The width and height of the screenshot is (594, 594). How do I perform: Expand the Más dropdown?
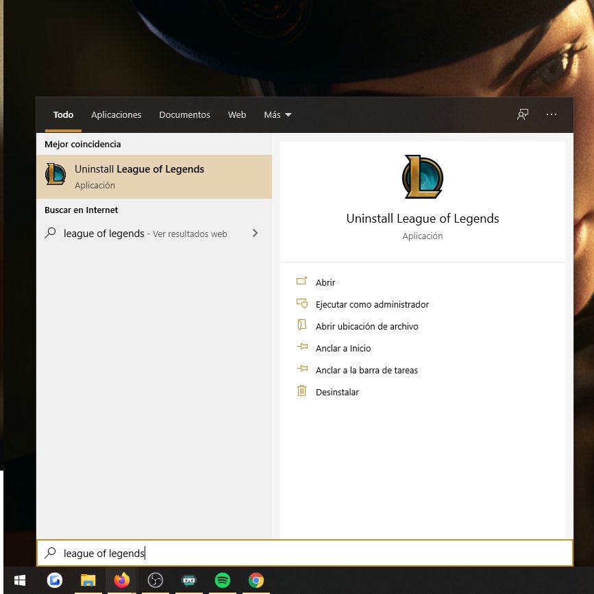(x=277, y=115)
